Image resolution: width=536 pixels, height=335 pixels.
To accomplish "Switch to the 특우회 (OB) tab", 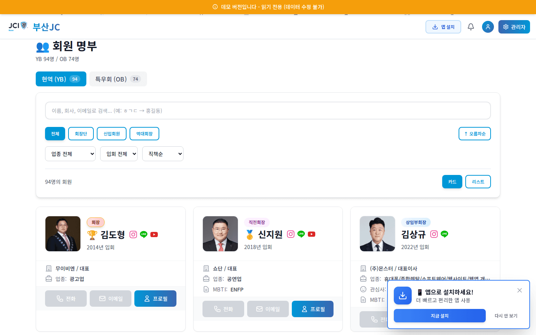I will [x=118, y=79].
